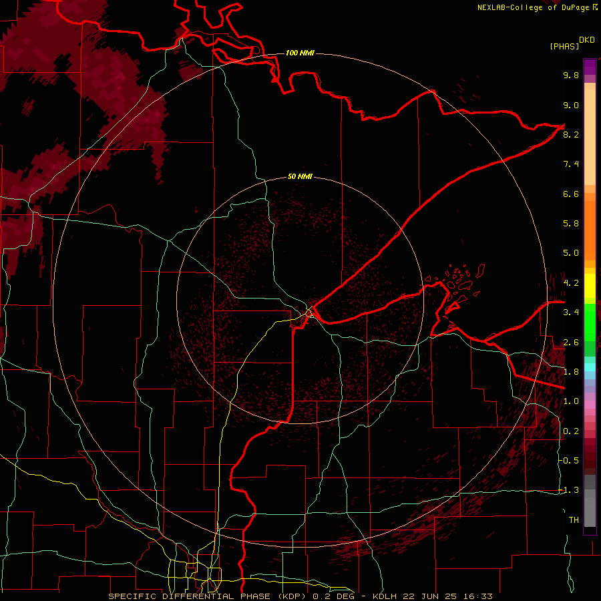Click the 0.2 value on color scale
Image resolution: width=601 pixels, height=601 pixels.
point(571,431)
